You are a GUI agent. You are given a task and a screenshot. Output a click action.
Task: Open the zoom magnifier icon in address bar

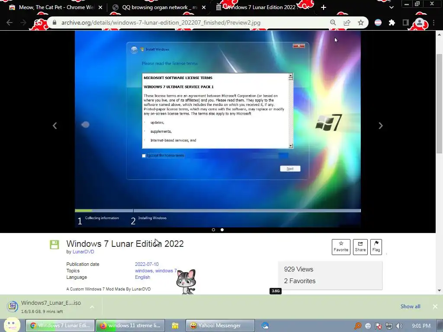pos(333,22)
